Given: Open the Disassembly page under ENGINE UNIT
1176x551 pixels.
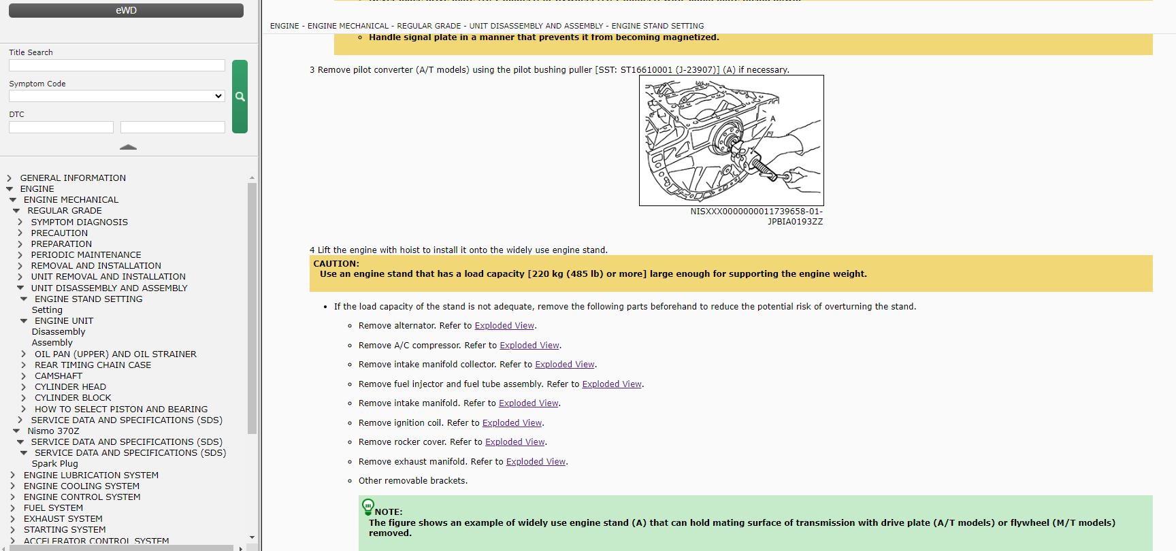Looking at the screenshot, I should 59,332.
